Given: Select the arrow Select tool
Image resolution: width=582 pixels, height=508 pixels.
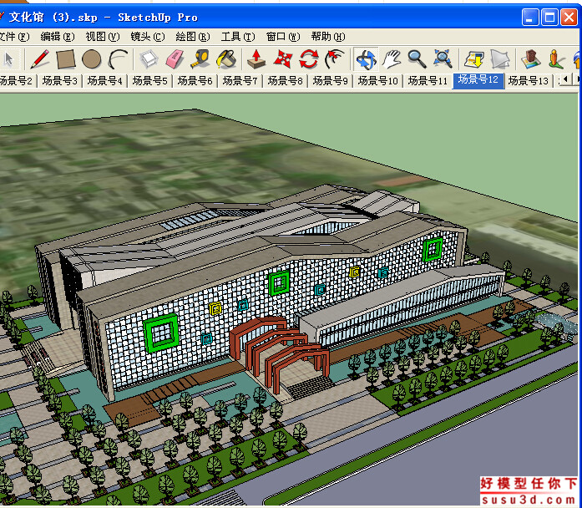Looking at the screenshot, I should [8, 59].
